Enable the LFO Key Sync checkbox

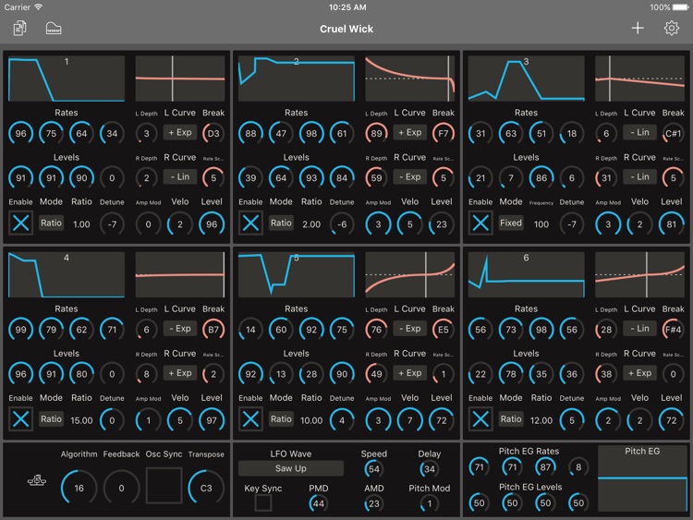[263, 502]
